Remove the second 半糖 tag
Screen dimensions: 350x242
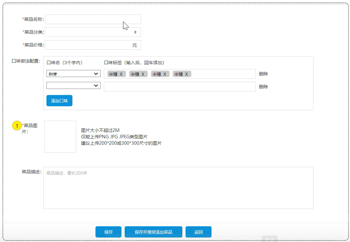point(143,74)
